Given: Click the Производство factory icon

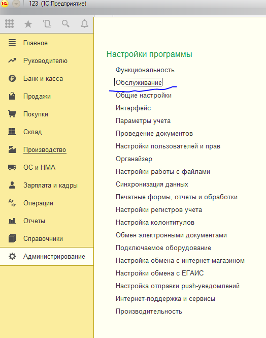Looking at the screenshot, I should (12, 149).
